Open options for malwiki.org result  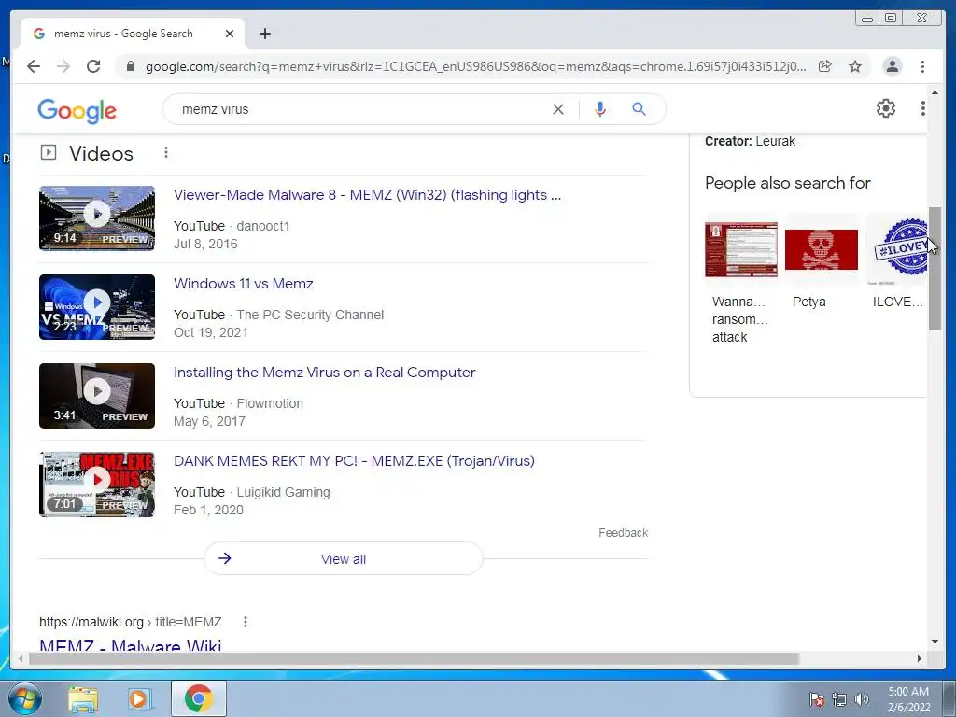click(246, 622)
